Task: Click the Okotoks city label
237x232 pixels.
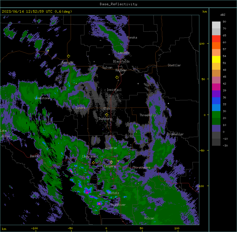Action: [x=113, y=193]
